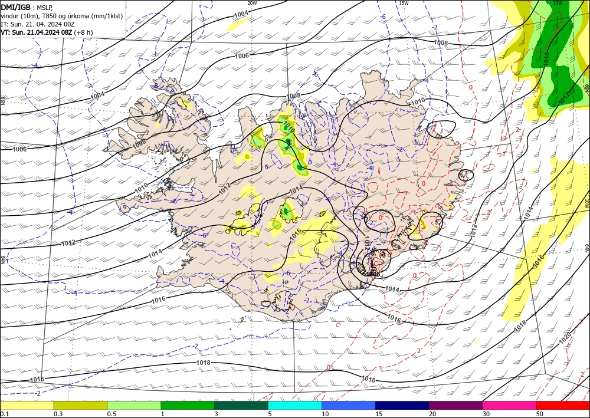Select the 'VT: Sun. 21.04.2024 08Z (+8 h)' line

click(47, 32)
